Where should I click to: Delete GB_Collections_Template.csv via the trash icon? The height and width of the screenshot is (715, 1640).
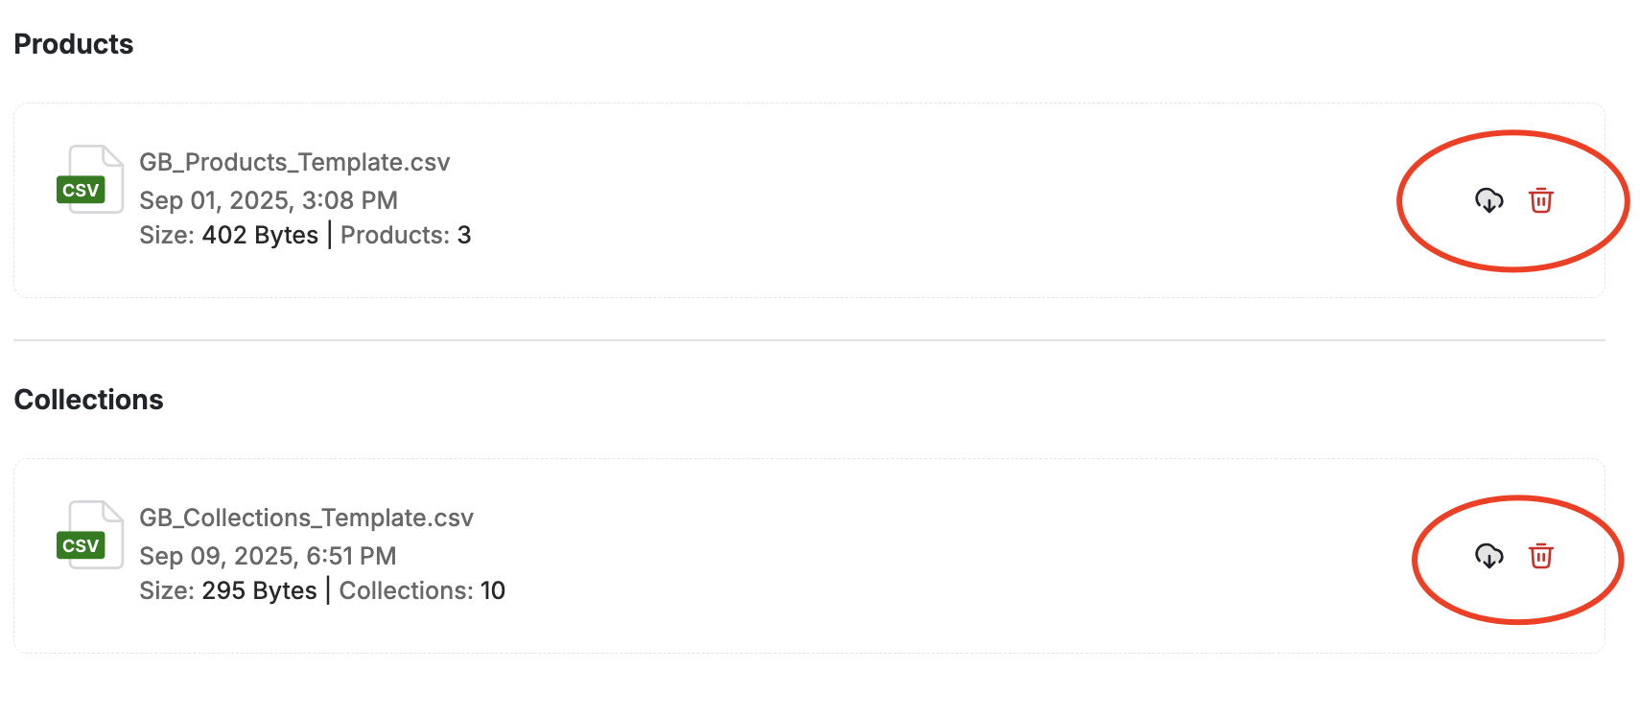pyautogui.click(x=1541, y=557)
